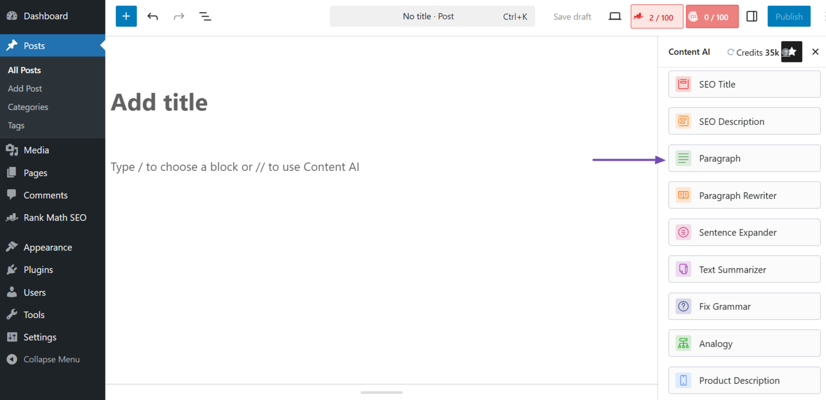Publish the post
The image size is (826, 400).
click(789, 16)
